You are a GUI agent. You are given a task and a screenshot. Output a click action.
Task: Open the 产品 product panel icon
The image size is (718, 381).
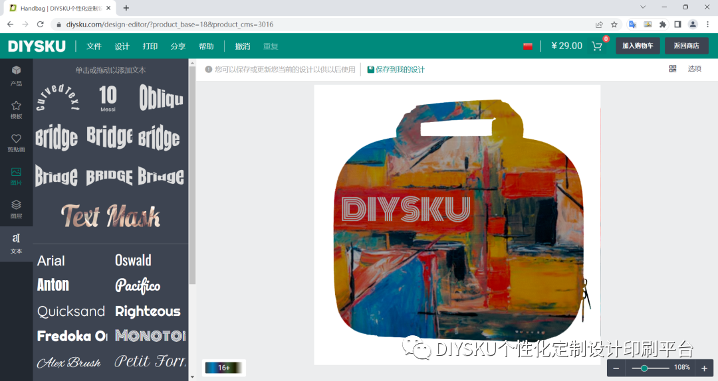click(16, 76)
